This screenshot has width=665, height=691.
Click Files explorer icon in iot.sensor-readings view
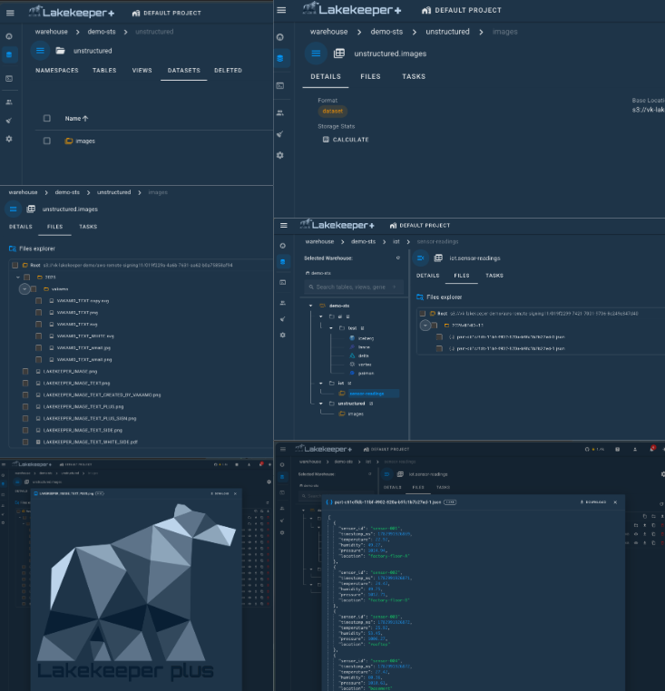(420, 297)
